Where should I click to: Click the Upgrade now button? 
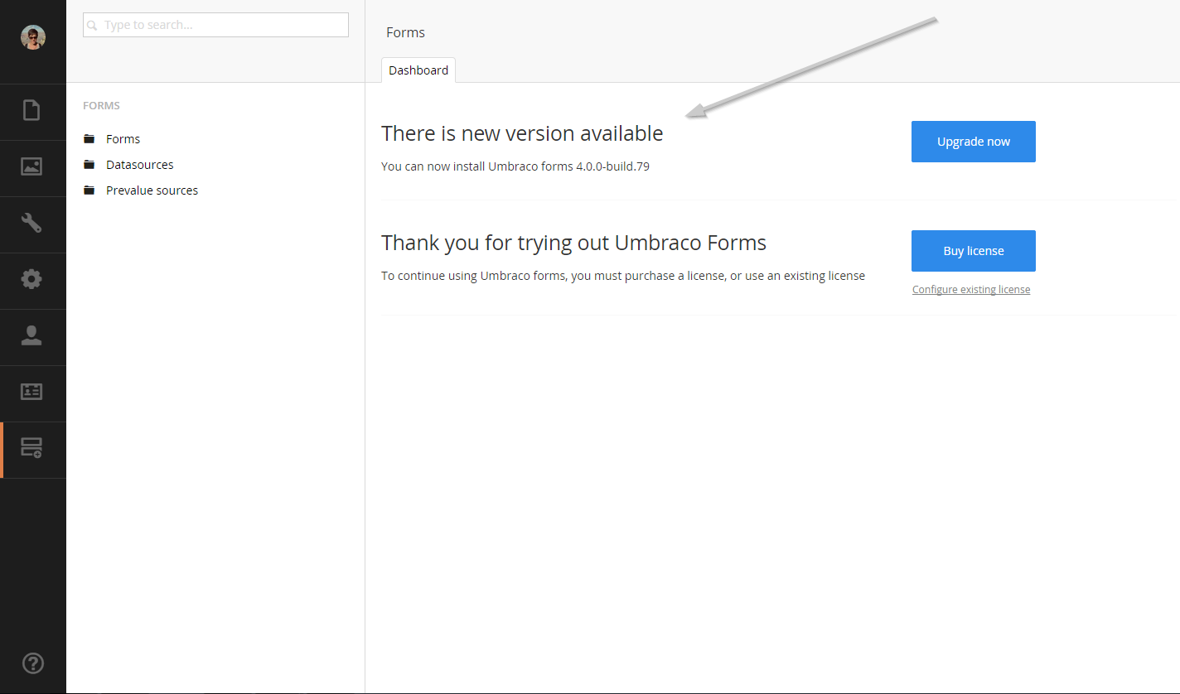point(974,142)
